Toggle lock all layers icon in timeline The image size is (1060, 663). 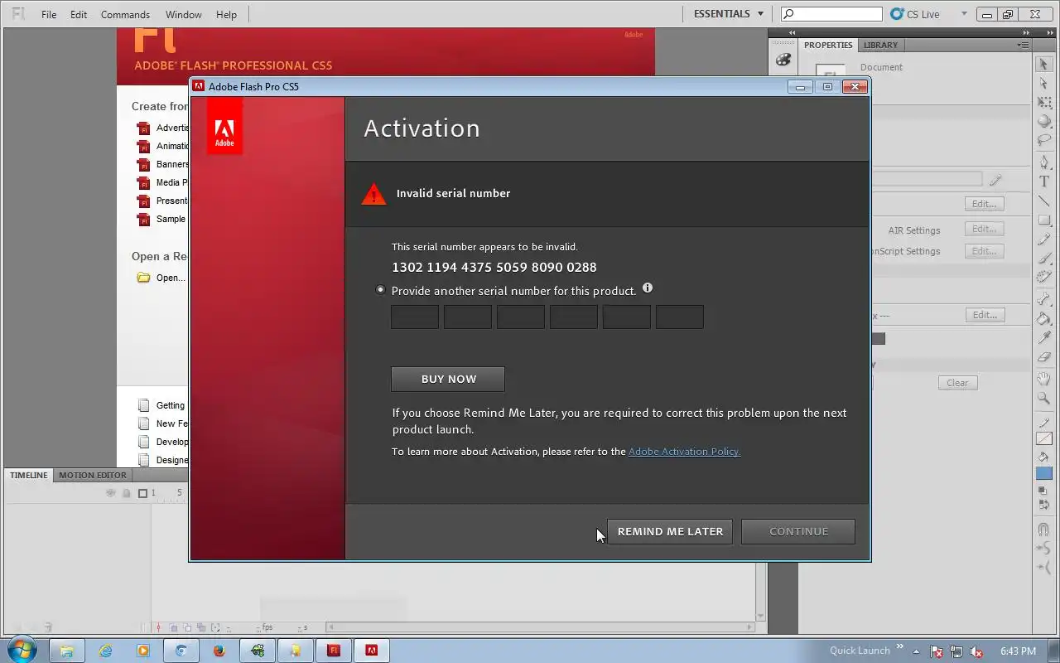tap(126, 492)
